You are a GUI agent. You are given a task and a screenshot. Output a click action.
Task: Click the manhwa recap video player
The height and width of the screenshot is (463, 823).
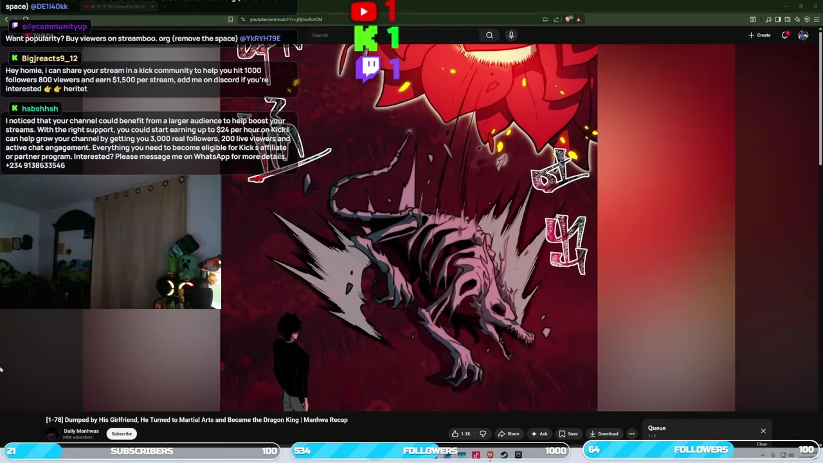[408, 227]
